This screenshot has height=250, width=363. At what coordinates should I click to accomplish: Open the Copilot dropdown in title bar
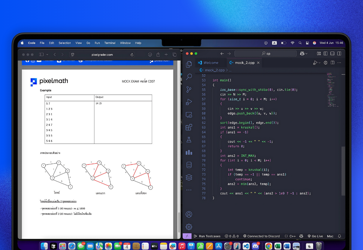(306, 53)
